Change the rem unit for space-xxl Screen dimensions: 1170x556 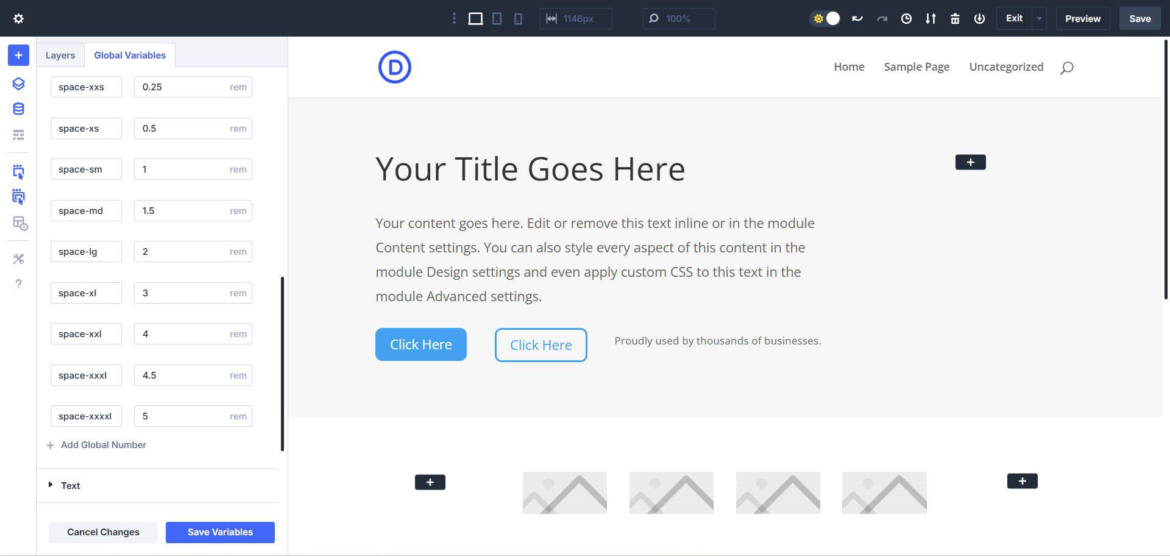(x=238, y=334)
